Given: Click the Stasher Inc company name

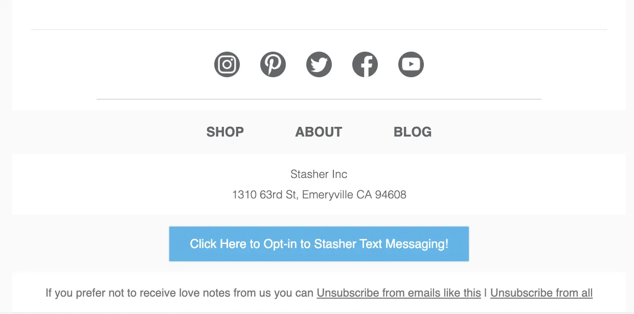Looking at the screenshot, I should (x=319, y=174).
